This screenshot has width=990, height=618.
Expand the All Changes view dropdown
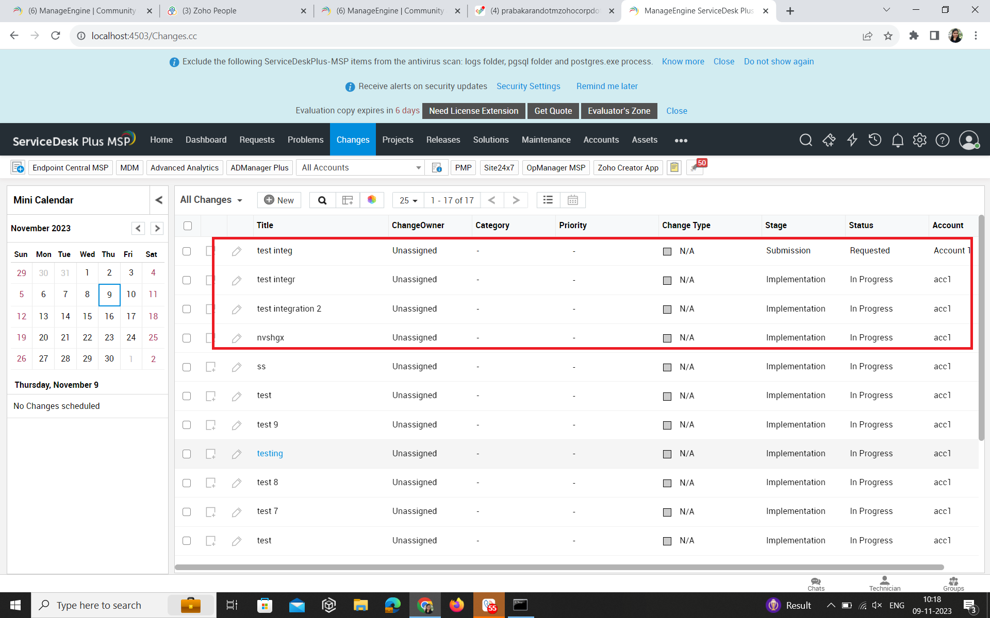(x=211, y=200)
